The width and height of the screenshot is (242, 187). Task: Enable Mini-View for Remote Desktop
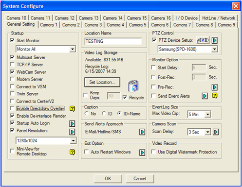click(x=12, y=151)
